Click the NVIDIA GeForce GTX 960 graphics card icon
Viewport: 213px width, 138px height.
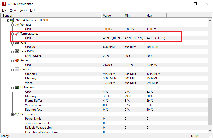12,20
